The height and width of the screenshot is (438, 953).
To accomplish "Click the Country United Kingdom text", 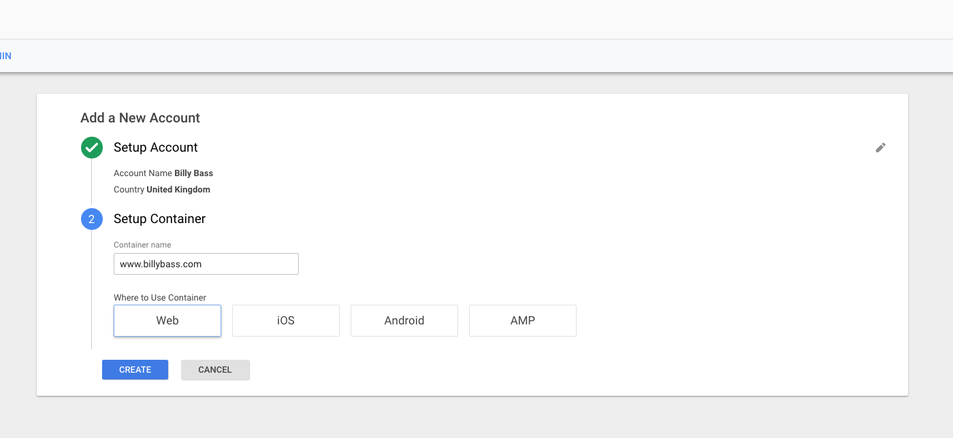I will 162,190.
